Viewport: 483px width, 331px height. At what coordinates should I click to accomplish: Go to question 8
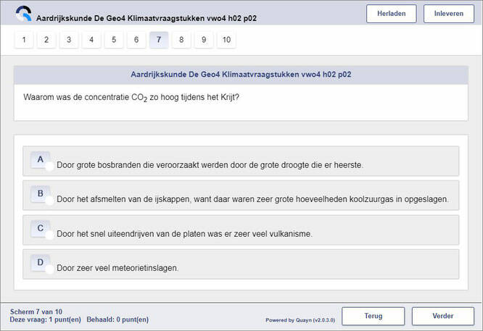tap(181, 40)
